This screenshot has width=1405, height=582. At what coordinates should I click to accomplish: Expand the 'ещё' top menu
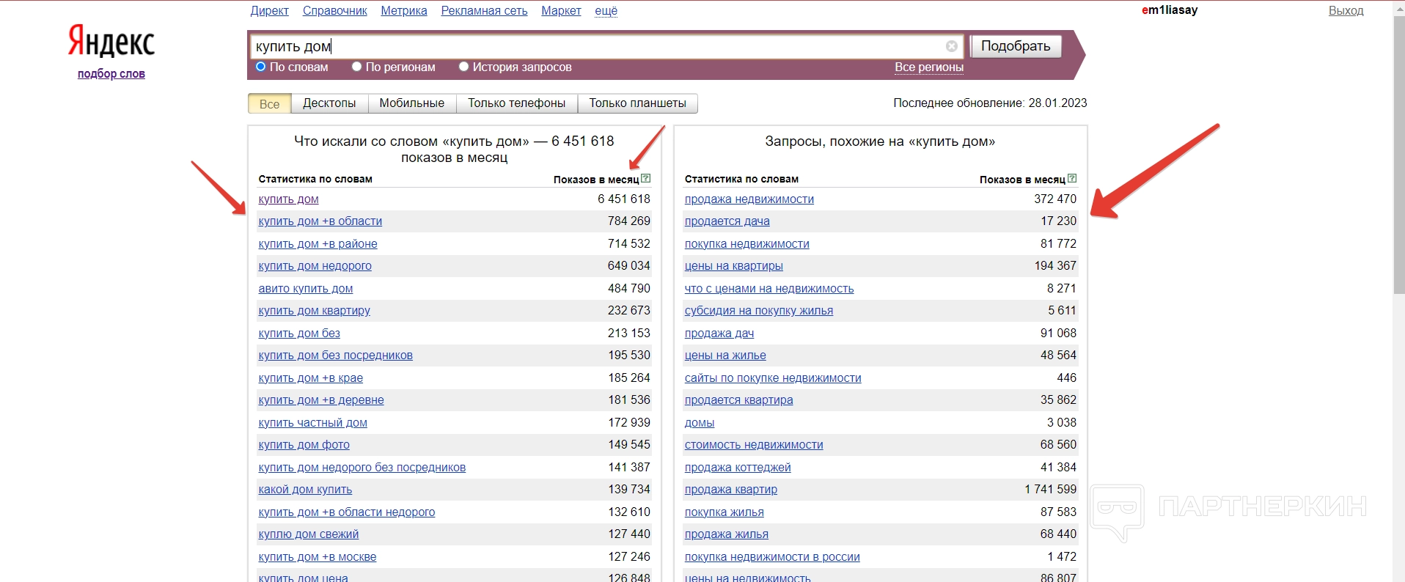click(606, 11)
